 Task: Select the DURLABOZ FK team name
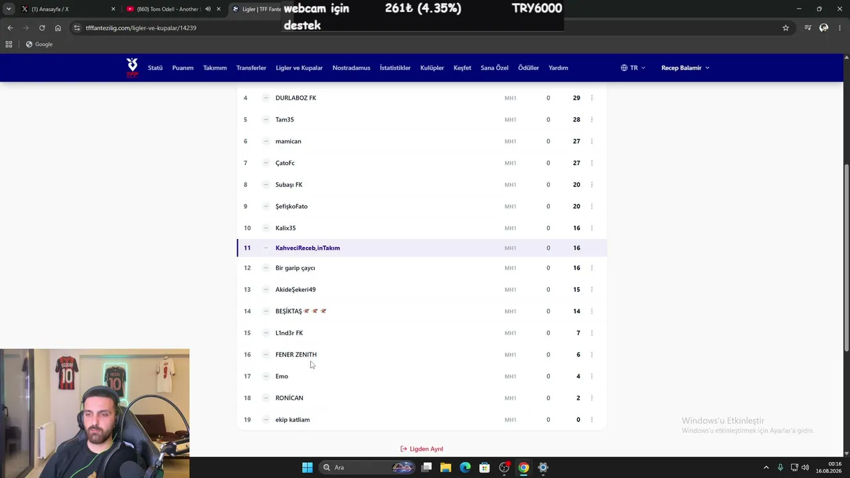click(x=296, y=98)
